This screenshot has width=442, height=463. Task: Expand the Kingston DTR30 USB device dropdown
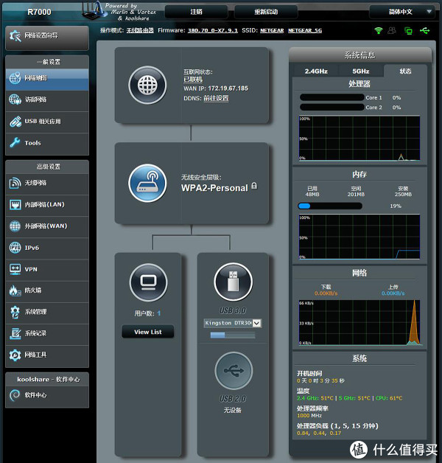[256, 323]
